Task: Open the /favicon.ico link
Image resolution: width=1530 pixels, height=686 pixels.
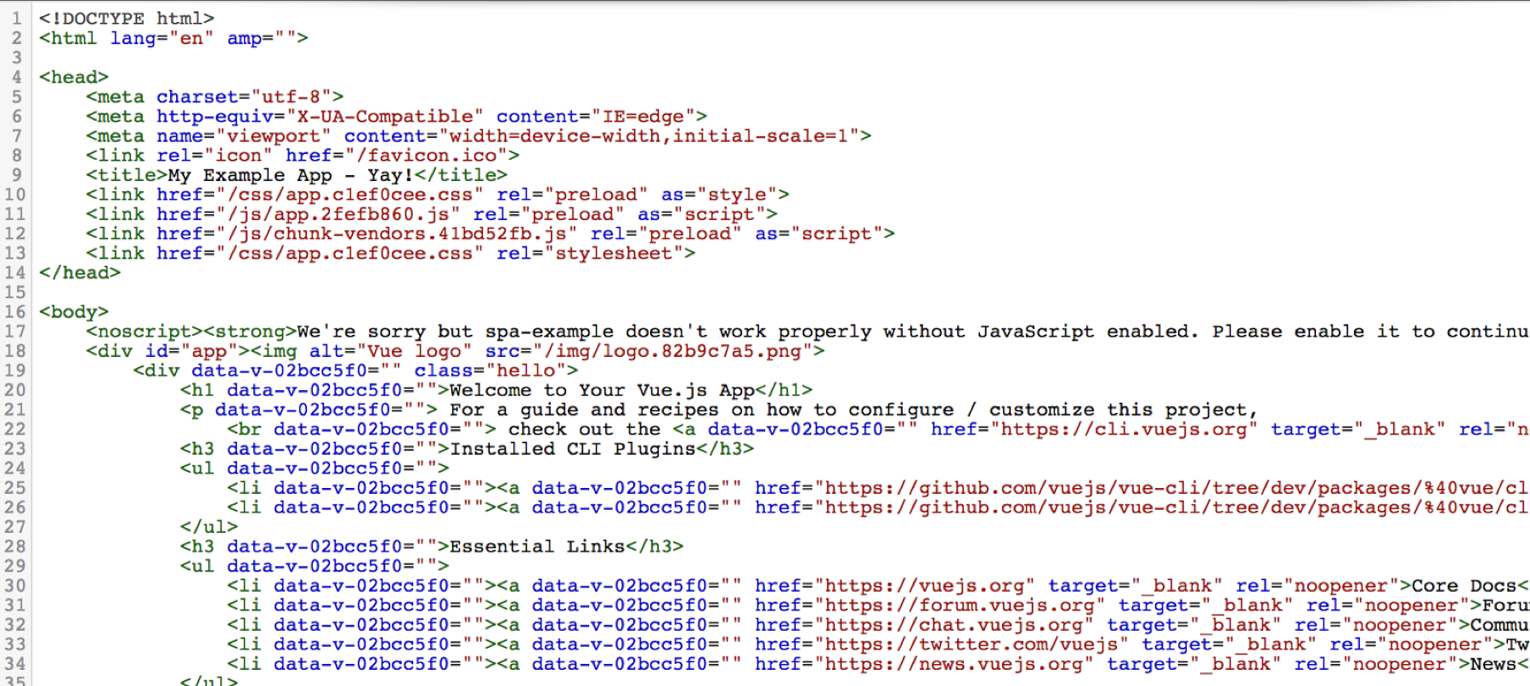Action: tap(432, 156)
